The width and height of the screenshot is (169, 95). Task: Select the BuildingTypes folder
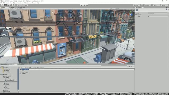pyautogui.click(x=10, y=80)
